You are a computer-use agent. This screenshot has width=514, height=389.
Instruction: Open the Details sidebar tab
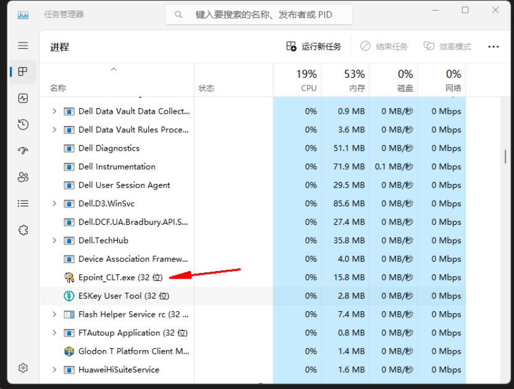point(23,204)
